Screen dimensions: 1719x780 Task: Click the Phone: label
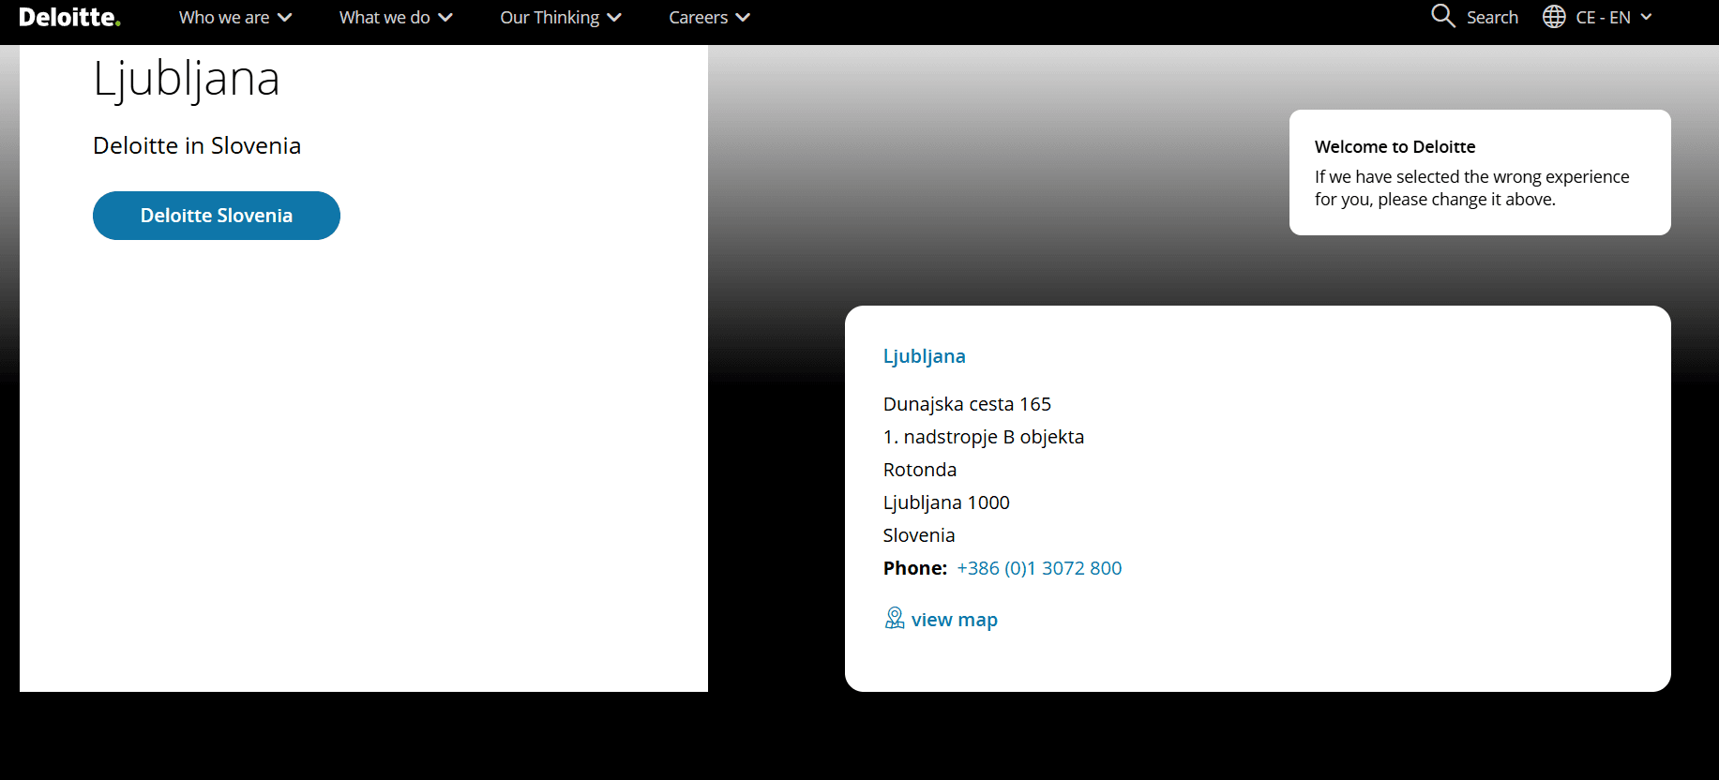tap(915, 568)
